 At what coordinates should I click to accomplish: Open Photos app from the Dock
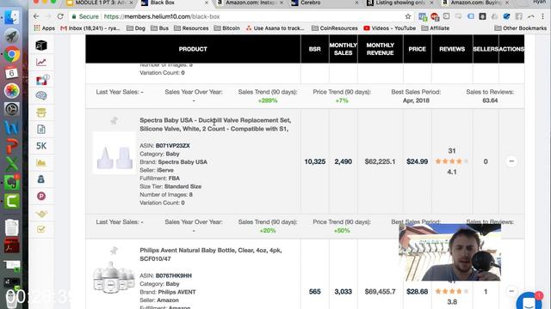pos(11,91)
